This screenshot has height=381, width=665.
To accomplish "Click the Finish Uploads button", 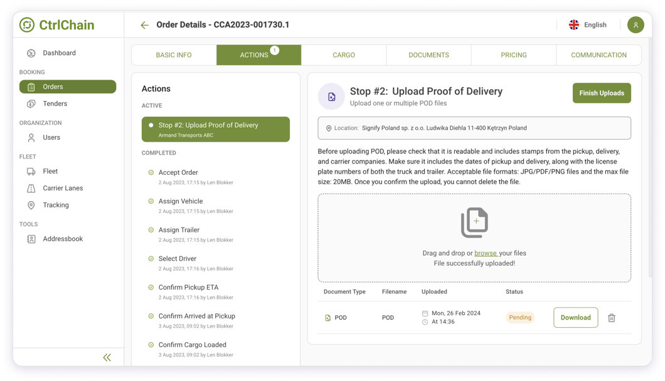I will (601, 93).
